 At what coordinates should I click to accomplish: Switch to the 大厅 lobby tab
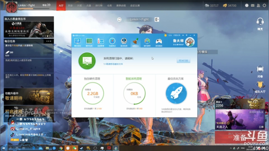(61, 6)
